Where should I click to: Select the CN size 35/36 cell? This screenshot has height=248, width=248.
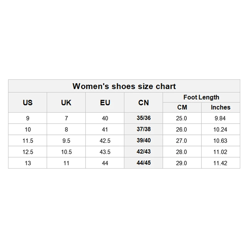point(144,118)
